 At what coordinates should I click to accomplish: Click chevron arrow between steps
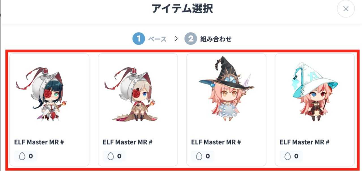176,39
